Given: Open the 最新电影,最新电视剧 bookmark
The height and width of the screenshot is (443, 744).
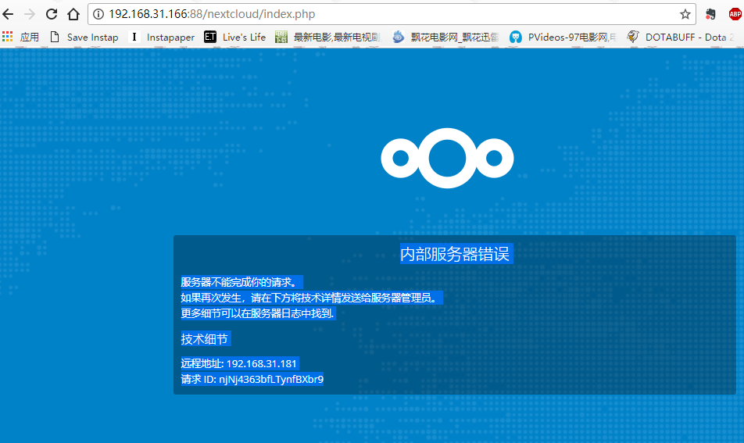Looking at the screenshot, I should (x=328, y=37).
